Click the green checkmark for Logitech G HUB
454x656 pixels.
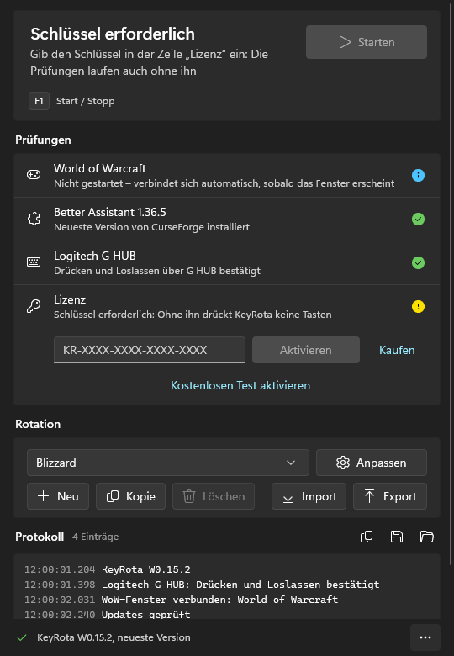418,262
